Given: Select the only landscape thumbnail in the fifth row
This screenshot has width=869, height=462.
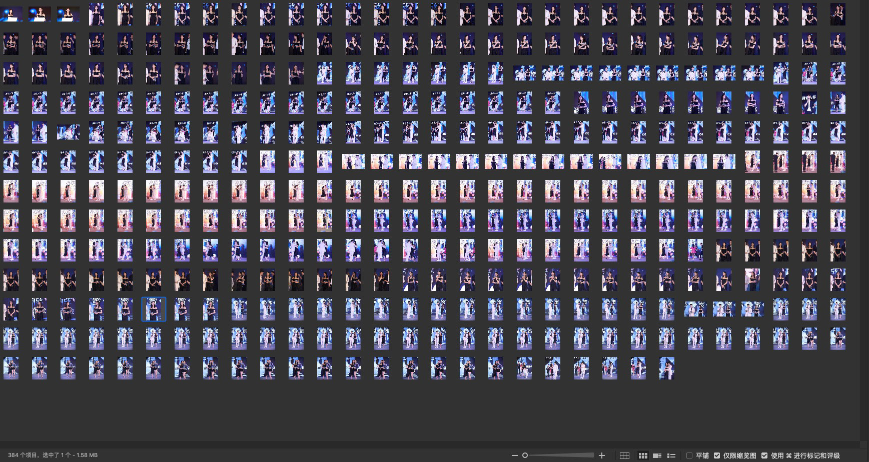Looking at the screenshot, I should pyautogui.click(x=68, y=132).
